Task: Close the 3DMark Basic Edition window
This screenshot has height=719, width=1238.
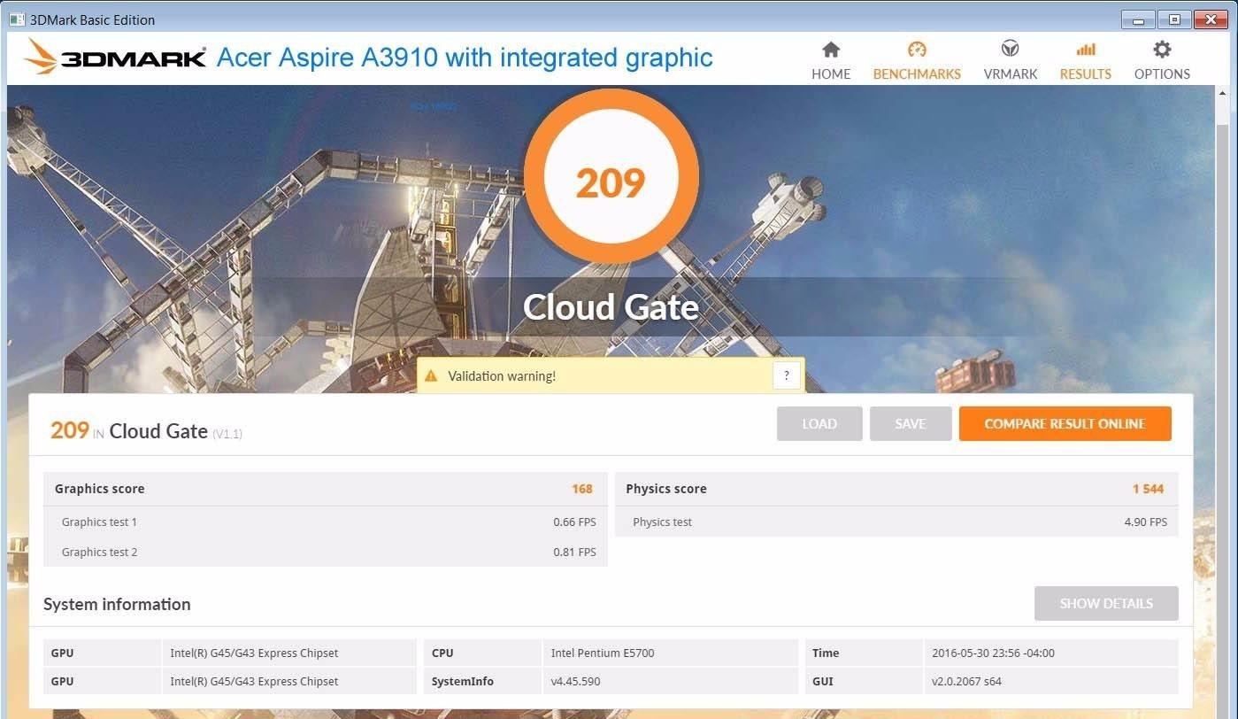Action: (1211, 19)
